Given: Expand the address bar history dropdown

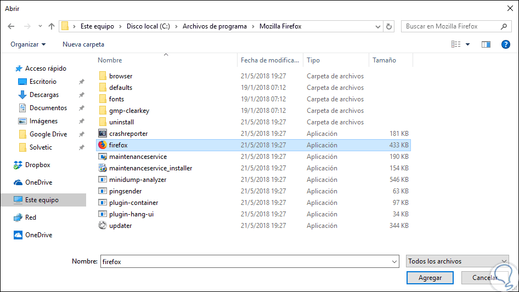Looking at the screenshot, I should [x=378, y=26].
